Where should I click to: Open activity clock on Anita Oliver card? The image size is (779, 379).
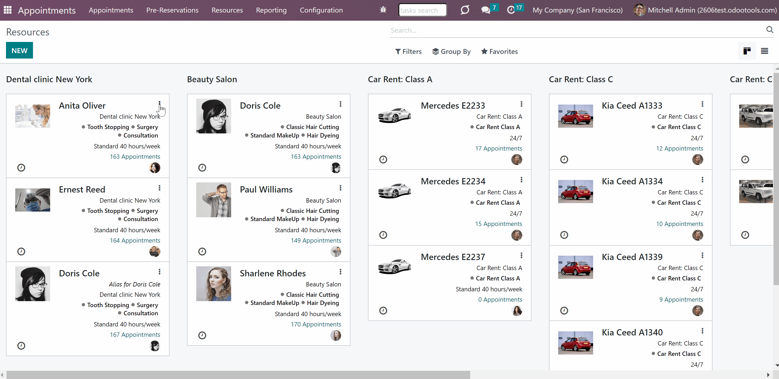(x=21, y=168)
